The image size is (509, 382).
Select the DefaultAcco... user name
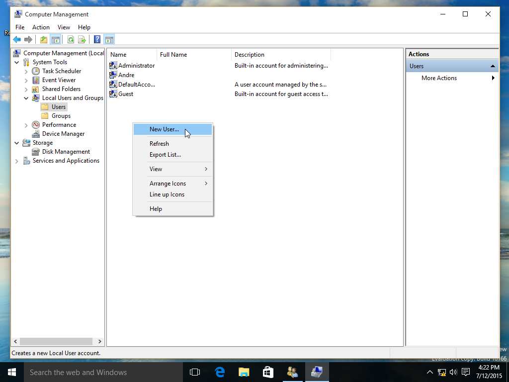click(137, 85)
